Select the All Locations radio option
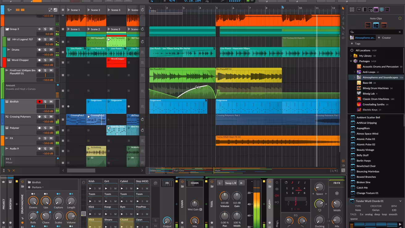The width and height of the screenshot is (405, 228). [352, 50]
